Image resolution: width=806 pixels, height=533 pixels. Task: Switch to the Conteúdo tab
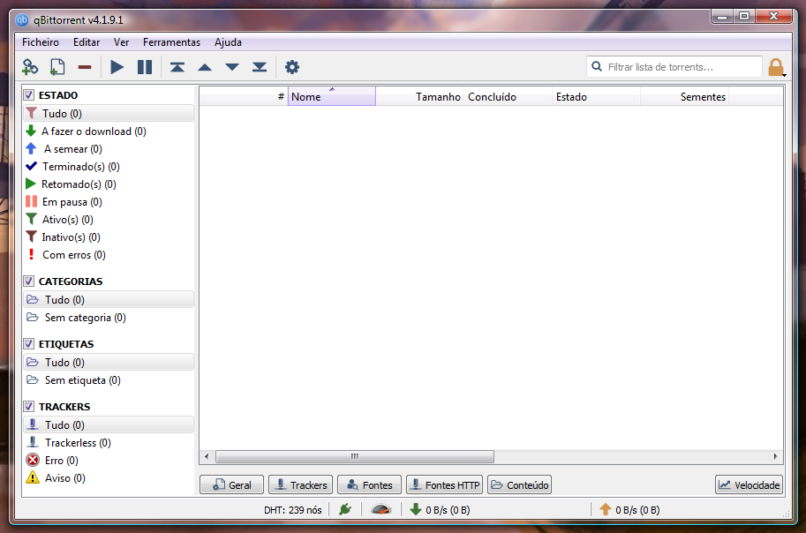520,484
